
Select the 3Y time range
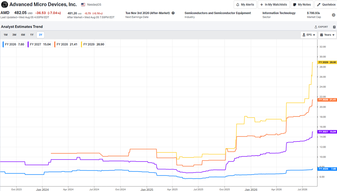click(x=41, y=35)
